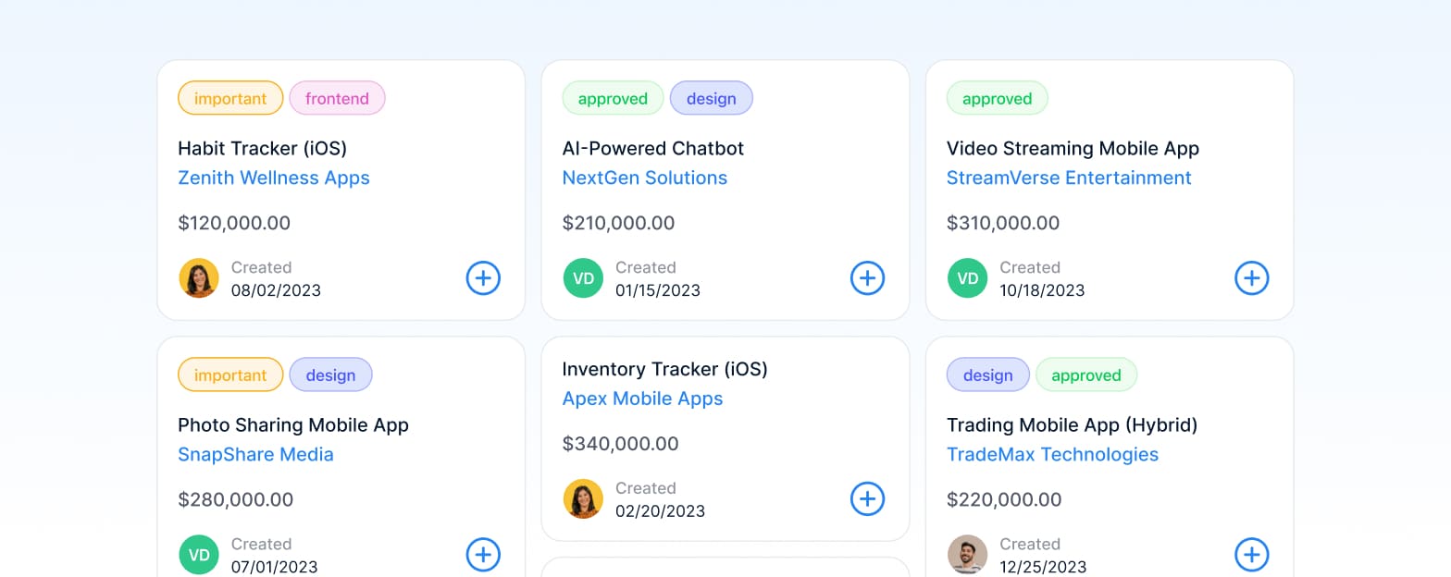Select the Habit Tracker (iOS) title

[262, 149]
